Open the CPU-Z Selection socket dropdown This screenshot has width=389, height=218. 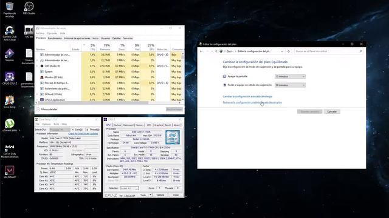[x=129, y=188]
